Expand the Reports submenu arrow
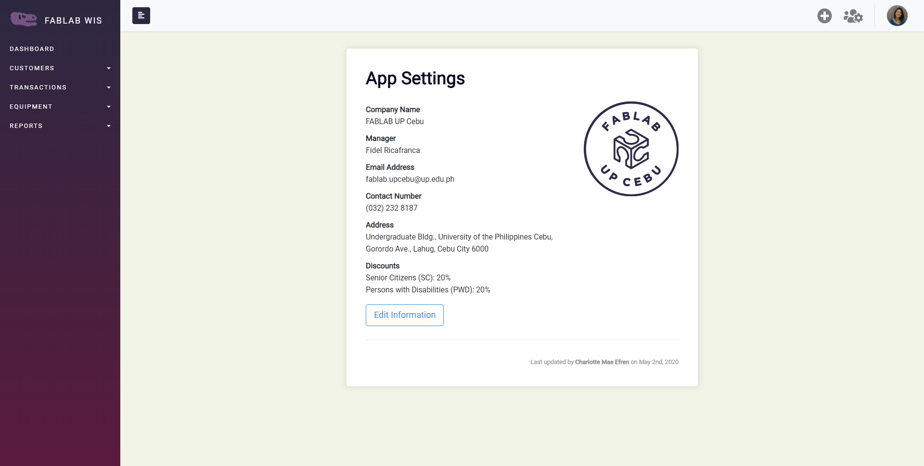This screenshot has height=466, width=924. click(x=109, y=126)
